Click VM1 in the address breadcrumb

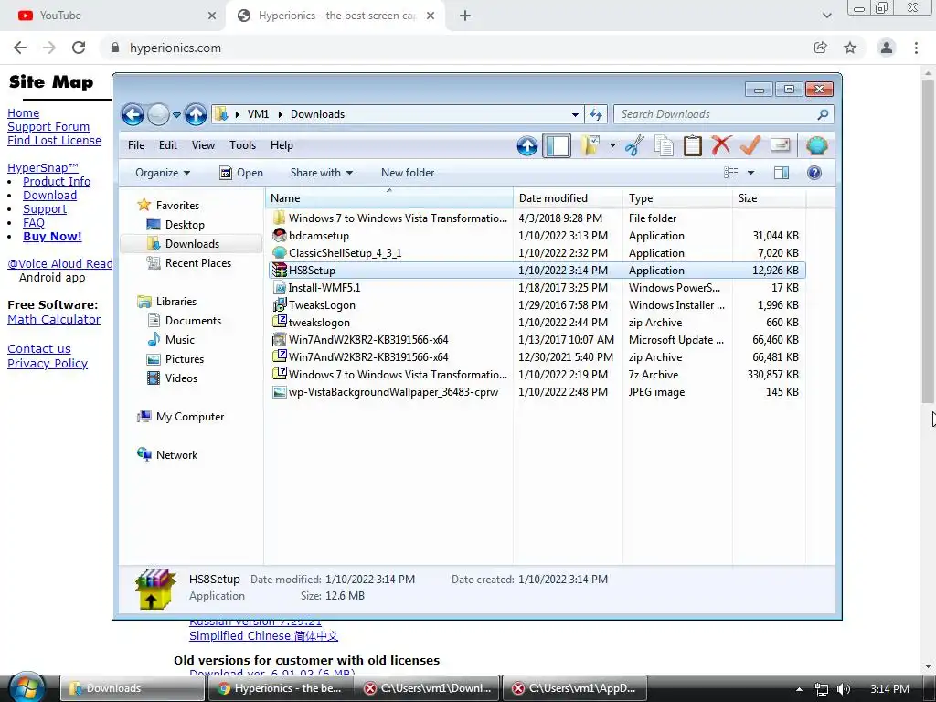click(x=258, y=114)
